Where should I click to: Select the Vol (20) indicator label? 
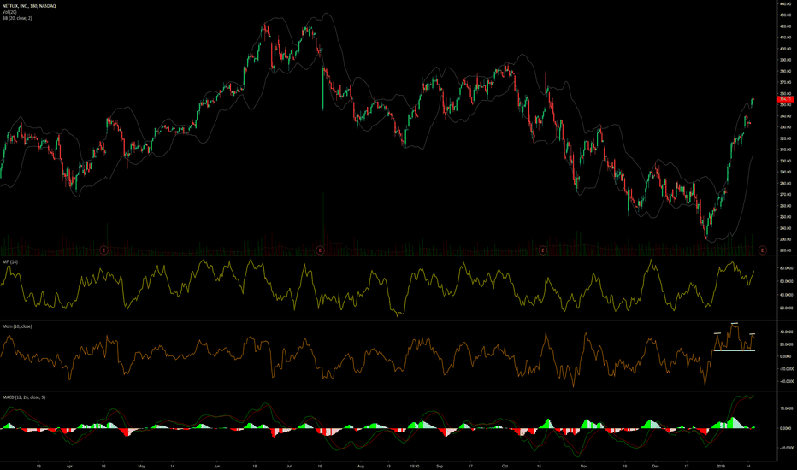pos(9,12)
